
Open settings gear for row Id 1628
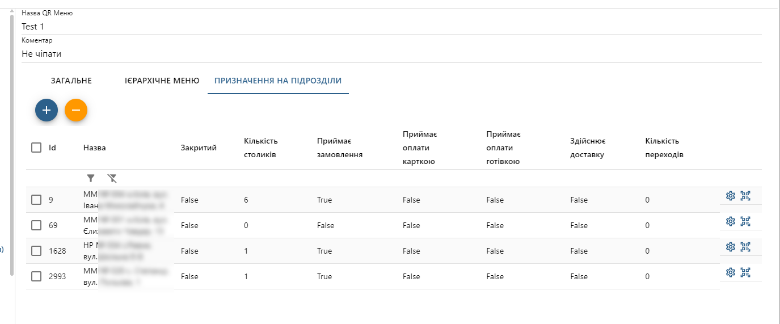731,247
